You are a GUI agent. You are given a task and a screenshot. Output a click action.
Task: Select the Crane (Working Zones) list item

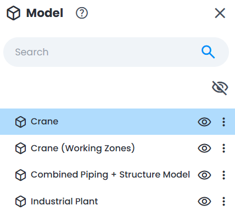[117, 148]
